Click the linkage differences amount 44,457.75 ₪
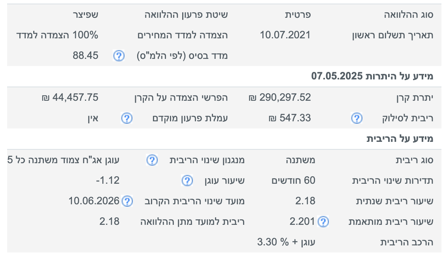Image resolution: width=445 pixels, height=260 pixels. coord(70,97)
